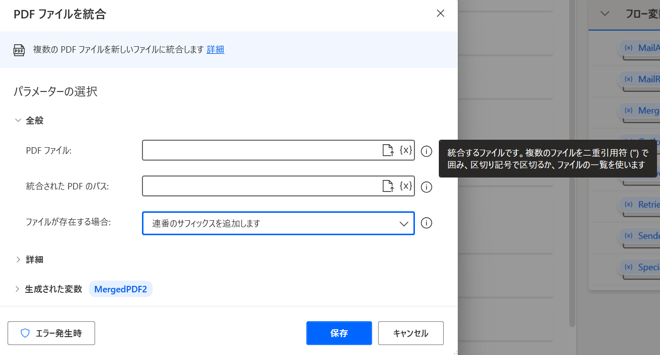Open the 詳細 help link
660x355 pixels.
point(215,49)
